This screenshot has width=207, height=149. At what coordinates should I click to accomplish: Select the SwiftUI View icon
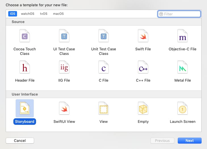64,108
